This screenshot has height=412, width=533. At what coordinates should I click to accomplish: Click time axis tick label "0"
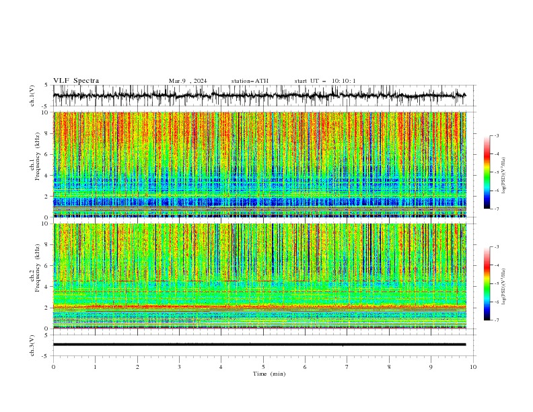[53, 367]
